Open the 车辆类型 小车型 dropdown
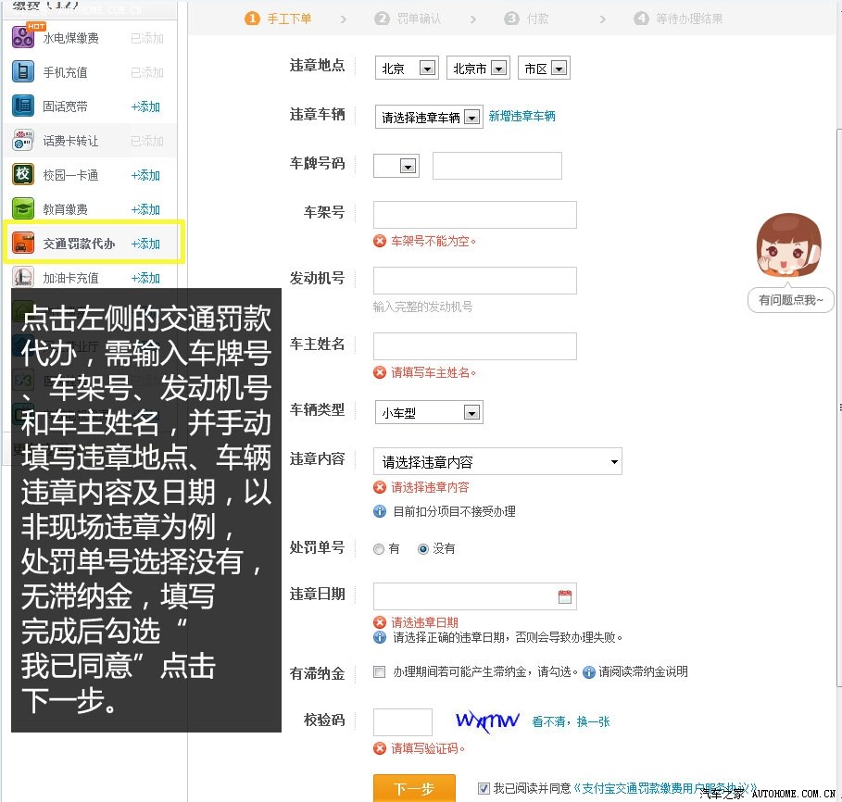842x802 pixels. coord(429,412)
